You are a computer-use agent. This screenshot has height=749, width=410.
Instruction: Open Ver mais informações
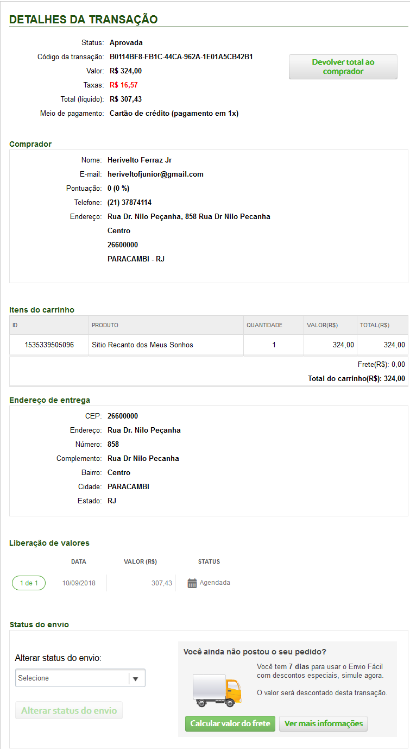coord(323,723)
